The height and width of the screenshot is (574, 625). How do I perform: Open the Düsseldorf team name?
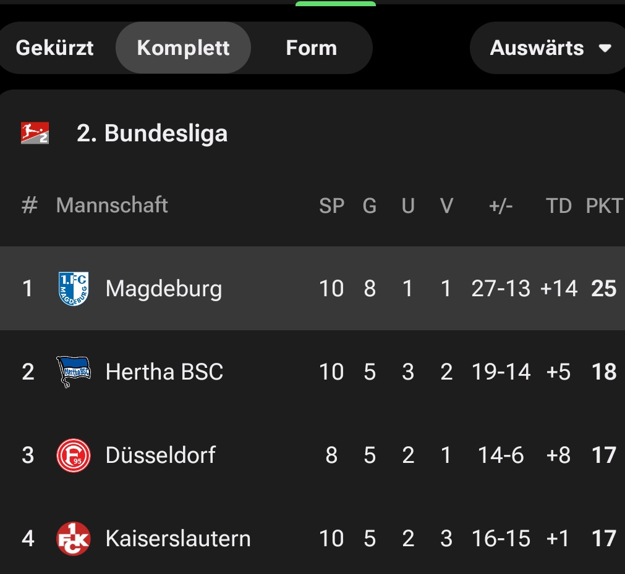pos(160,455)
